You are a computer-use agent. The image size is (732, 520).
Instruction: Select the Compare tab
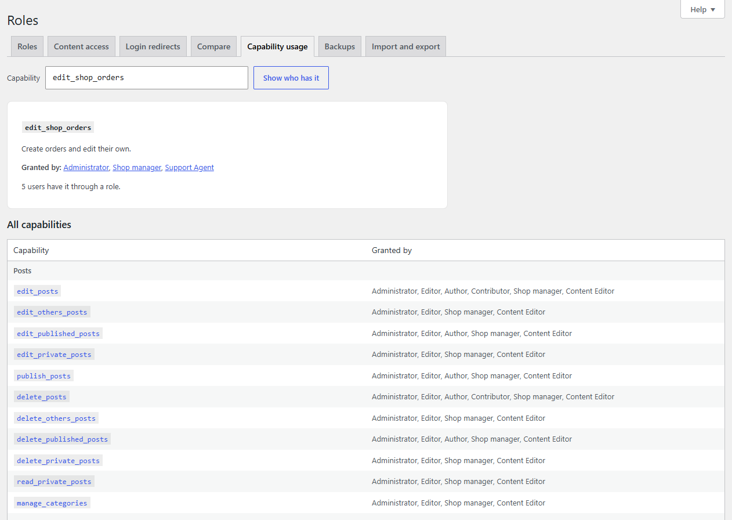pyautogui.click(x=213, y=46)
